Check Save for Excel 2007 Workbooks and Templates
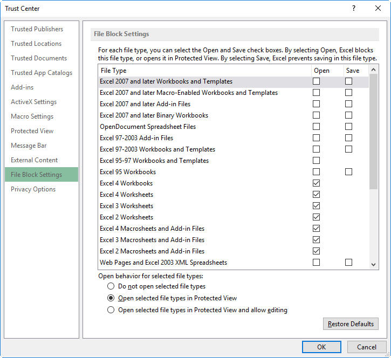Viewport: 391px width, 358px height. (348, 81)
